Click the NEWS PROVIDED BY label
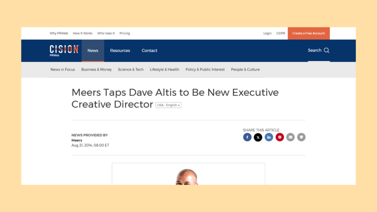 click(90, 135)
